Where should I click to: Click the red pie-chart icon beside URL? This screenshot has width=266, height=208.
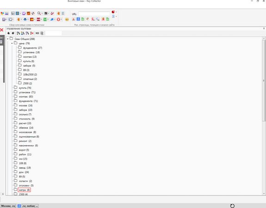[113, 12]
